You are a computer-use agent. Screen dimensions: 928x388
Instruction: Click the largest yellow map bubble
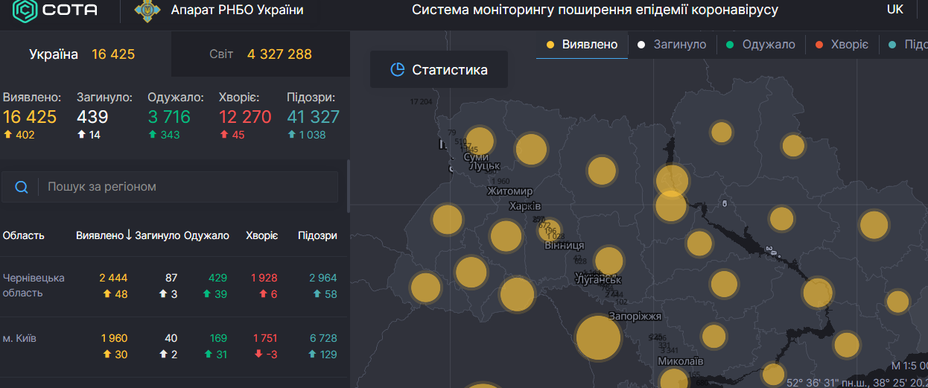(598, 337)
